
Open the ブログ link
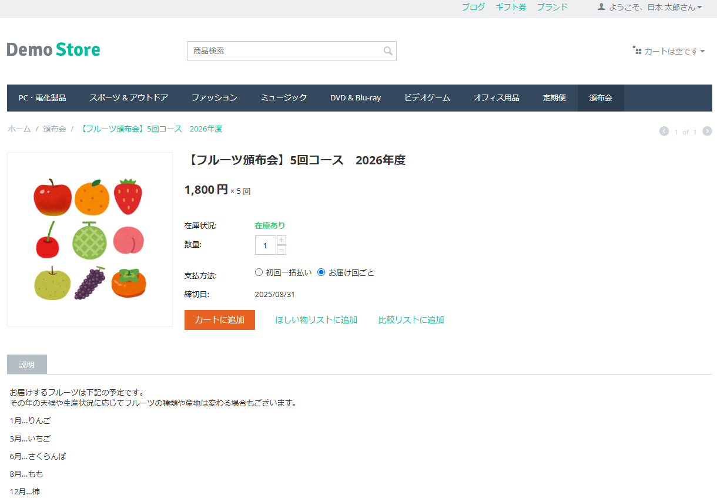click(x=474, y=7)
